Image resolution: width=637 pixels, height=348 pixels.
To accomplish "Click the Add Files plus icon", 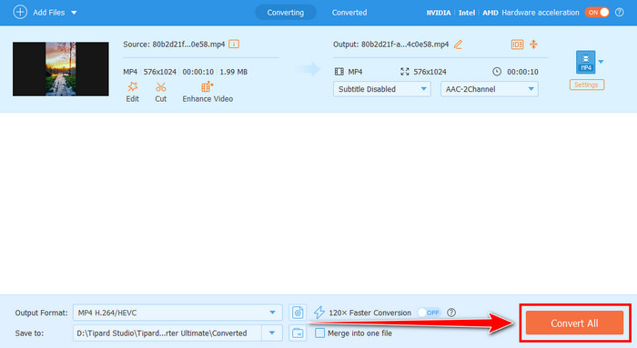I will click(x=20, y=12).
